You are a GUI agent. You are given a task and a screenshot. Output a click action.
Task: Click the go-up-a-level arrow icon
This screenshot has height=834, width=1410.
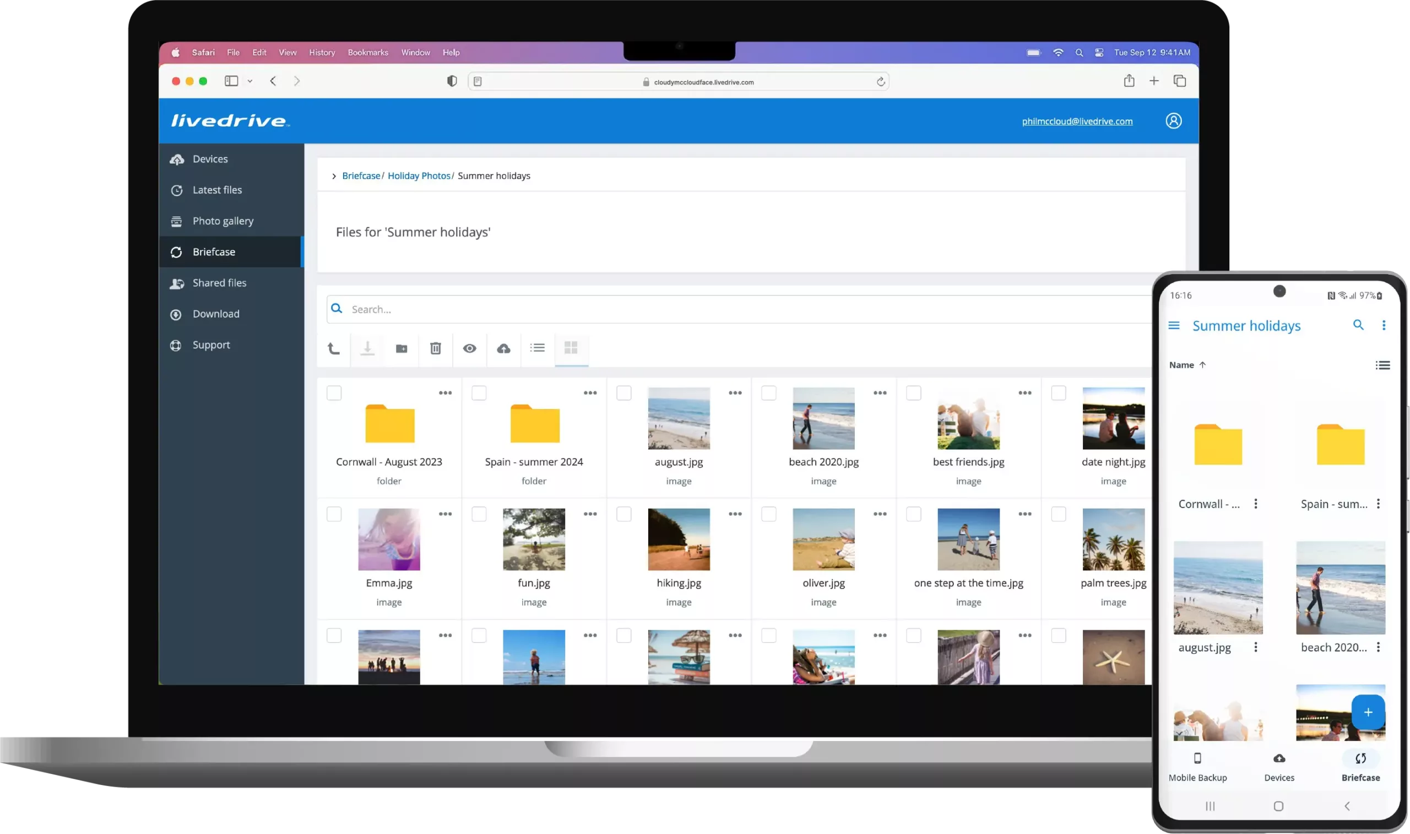[x=334, y=348]
